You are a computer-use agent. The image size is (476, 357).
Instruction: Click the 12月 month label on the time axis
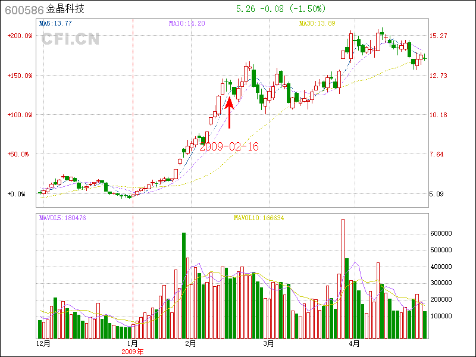click(43, 343)
